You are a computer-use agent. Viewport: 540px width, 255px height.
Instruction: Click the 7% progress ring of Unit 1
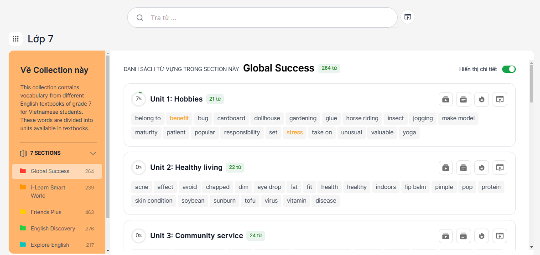point(139,99)
